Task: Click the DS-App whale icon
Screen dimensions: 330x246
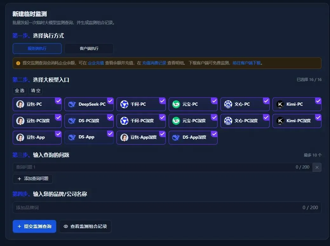Action: click(x=72, y=137)
